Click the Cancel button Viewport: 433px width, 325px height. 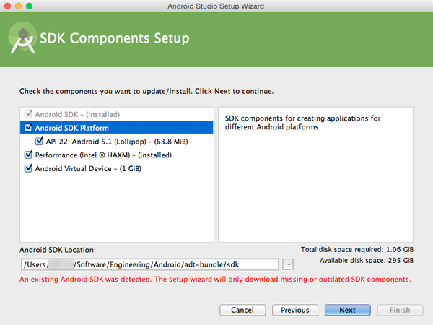242,310
